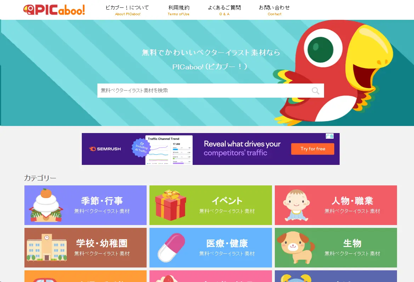Click the baby illustration icon
The height and width of the screenshot is (282, 414).
click(296, 205)
